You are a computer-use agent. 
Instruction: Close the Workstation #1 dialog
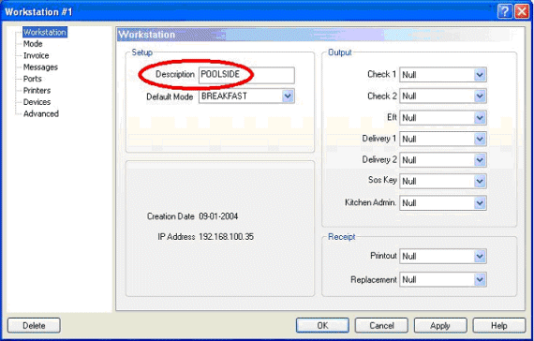tap(522, 11)
